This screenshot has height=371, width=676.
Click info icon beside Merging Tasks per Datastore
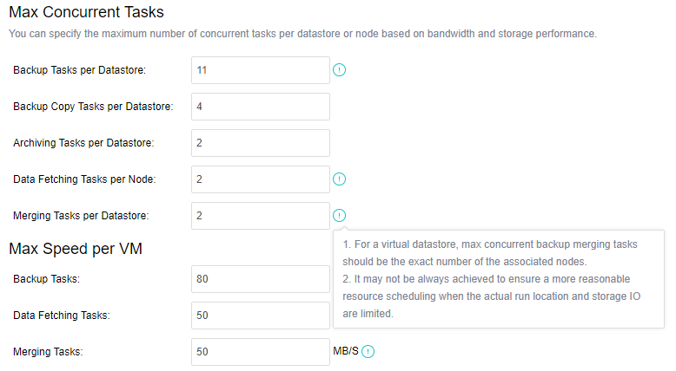[x=340, y=216]
